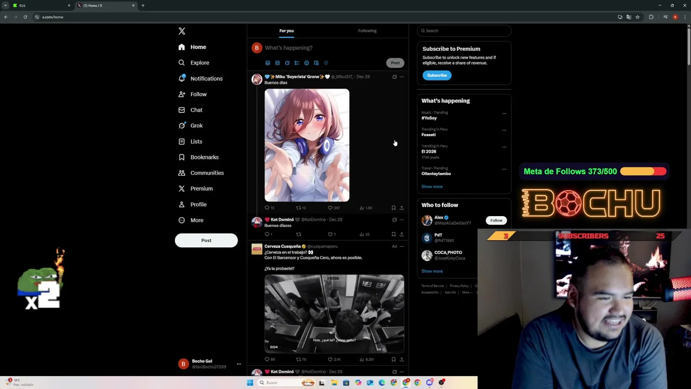Image resolution: width=691 pixels, height=389 pixels.
Task: Open Cerveza Cusqueña ad options menu
Action: pyautogui.click(x=402, y=246)
